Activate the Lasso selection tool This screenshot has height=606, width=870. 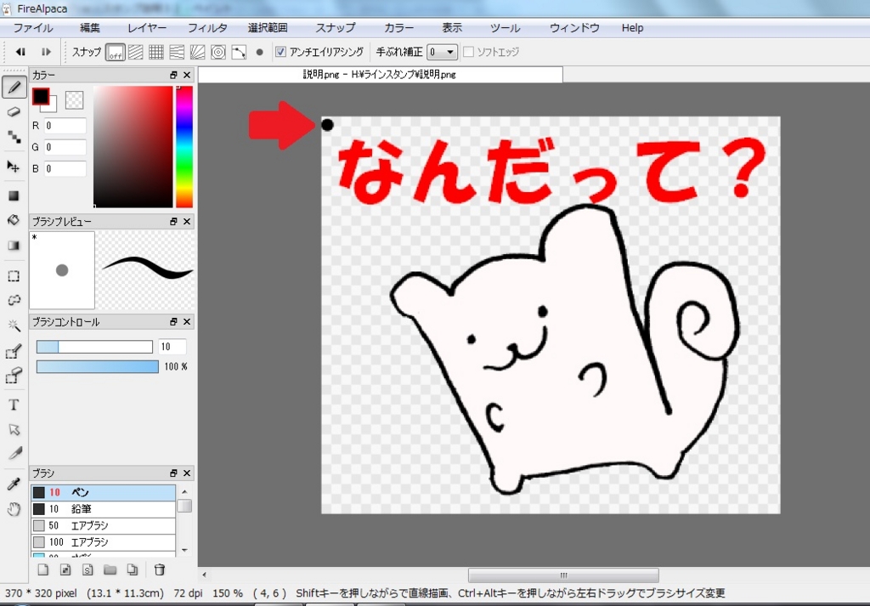tap(14, 300)
